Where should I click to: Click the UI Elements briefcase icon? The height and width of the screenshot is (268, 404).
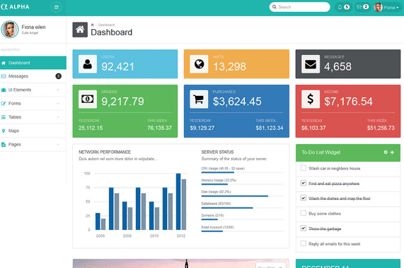point(4,90)
